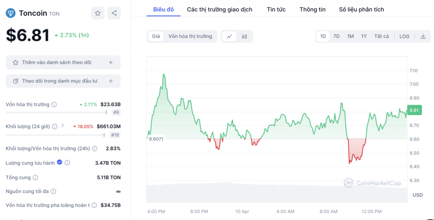This screenshot has height=220, width=434.
Task: Set chart range to 1D
Action: [323, 36]
